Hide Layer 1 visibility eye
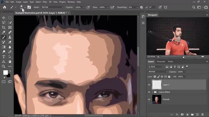Screen dimensions: 209x117 click(149, 84)
